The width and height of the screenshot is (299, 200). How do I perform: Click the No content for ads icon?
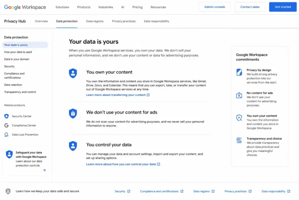point(239,95)
